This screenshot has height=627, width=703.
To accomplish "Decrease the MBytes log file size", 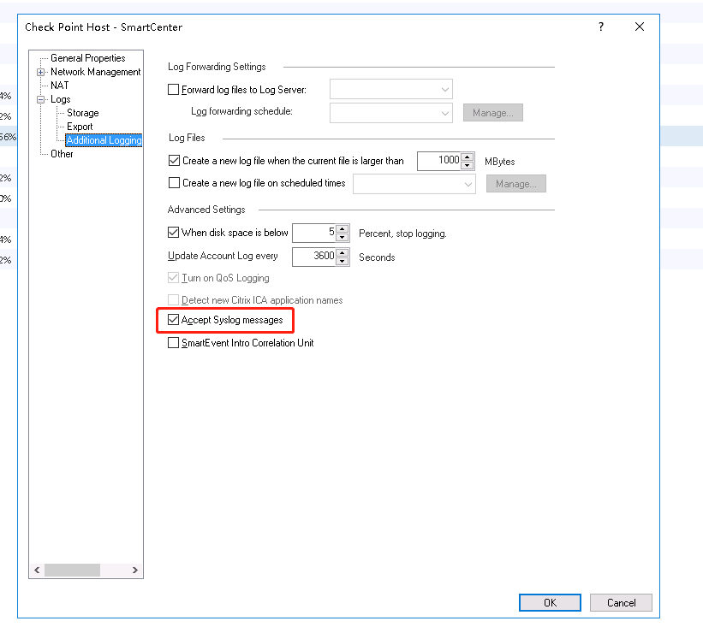I will (x=468, y=165).
